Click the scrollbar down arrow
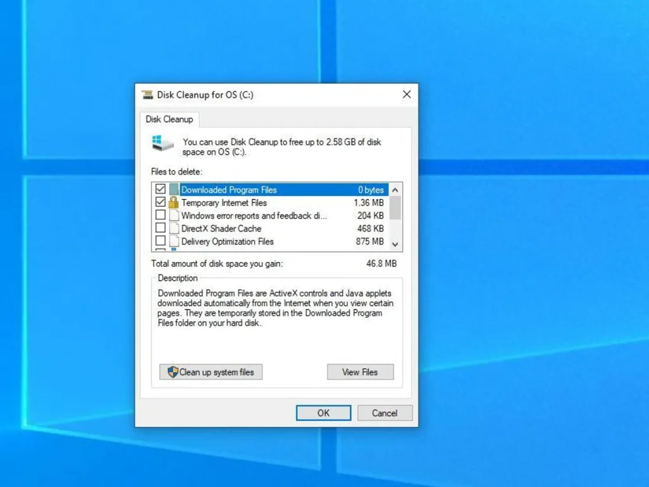This screenshot has width=649, height=487. 394,243
